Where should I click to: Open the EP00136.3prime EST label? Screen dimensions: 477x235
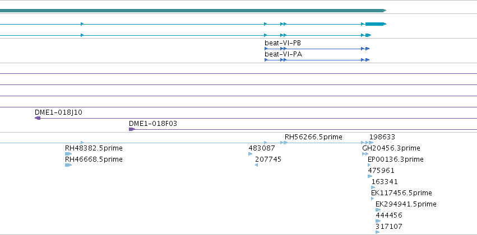pos(396,159)
